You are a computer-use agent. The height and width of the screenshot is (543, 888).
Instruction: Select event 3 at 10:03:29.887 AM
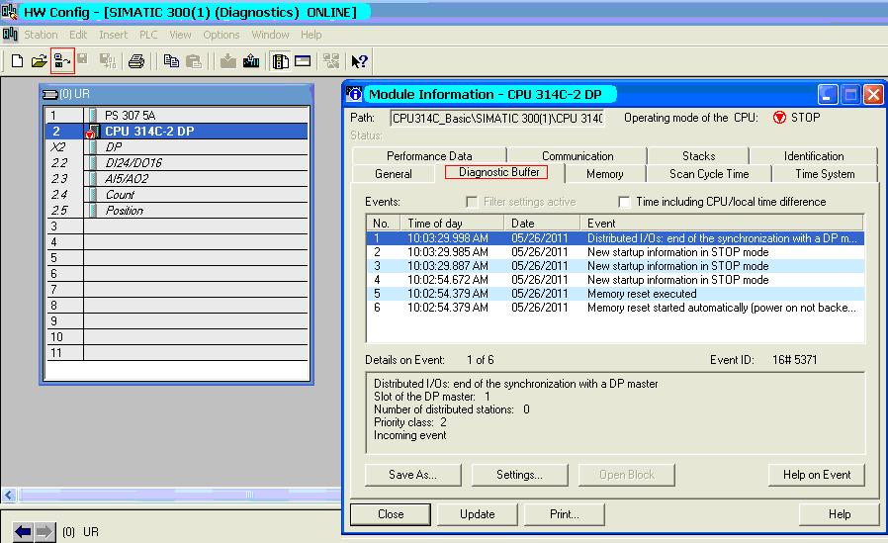[615, 266]
